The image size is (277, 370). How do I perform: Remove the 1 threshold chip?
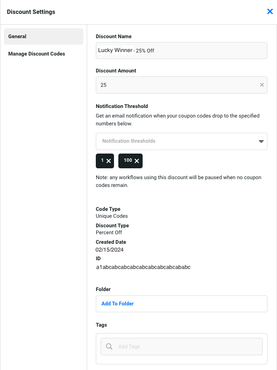[x=109, y=161]
